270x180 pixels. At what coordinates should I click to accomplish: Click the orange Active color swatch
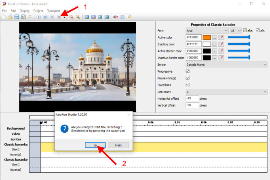[x=207, y=37]
